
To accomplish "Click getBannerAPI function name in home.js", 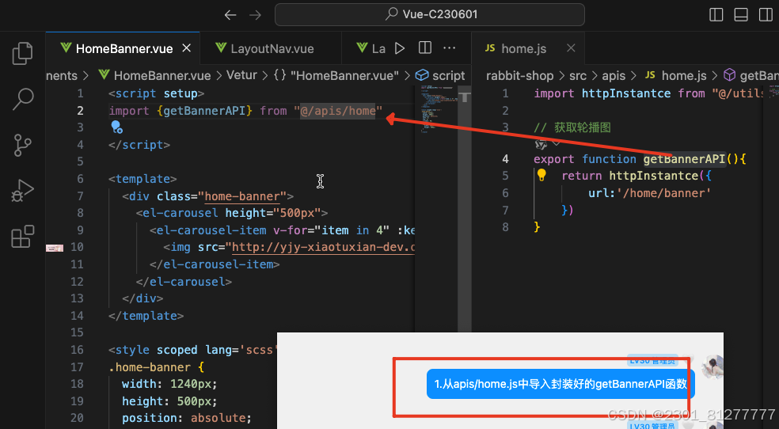I will (684, 159).
